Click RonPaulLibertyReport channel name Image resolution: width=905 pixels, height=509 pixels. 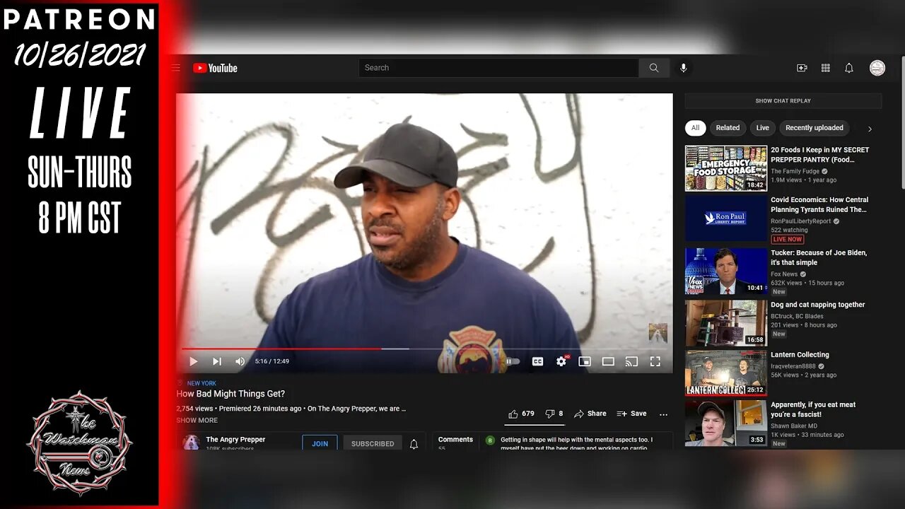(801, 221)
